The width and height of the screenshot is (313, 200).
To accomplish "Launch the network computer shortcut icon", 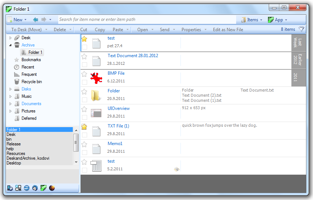I will coord(10,188).
